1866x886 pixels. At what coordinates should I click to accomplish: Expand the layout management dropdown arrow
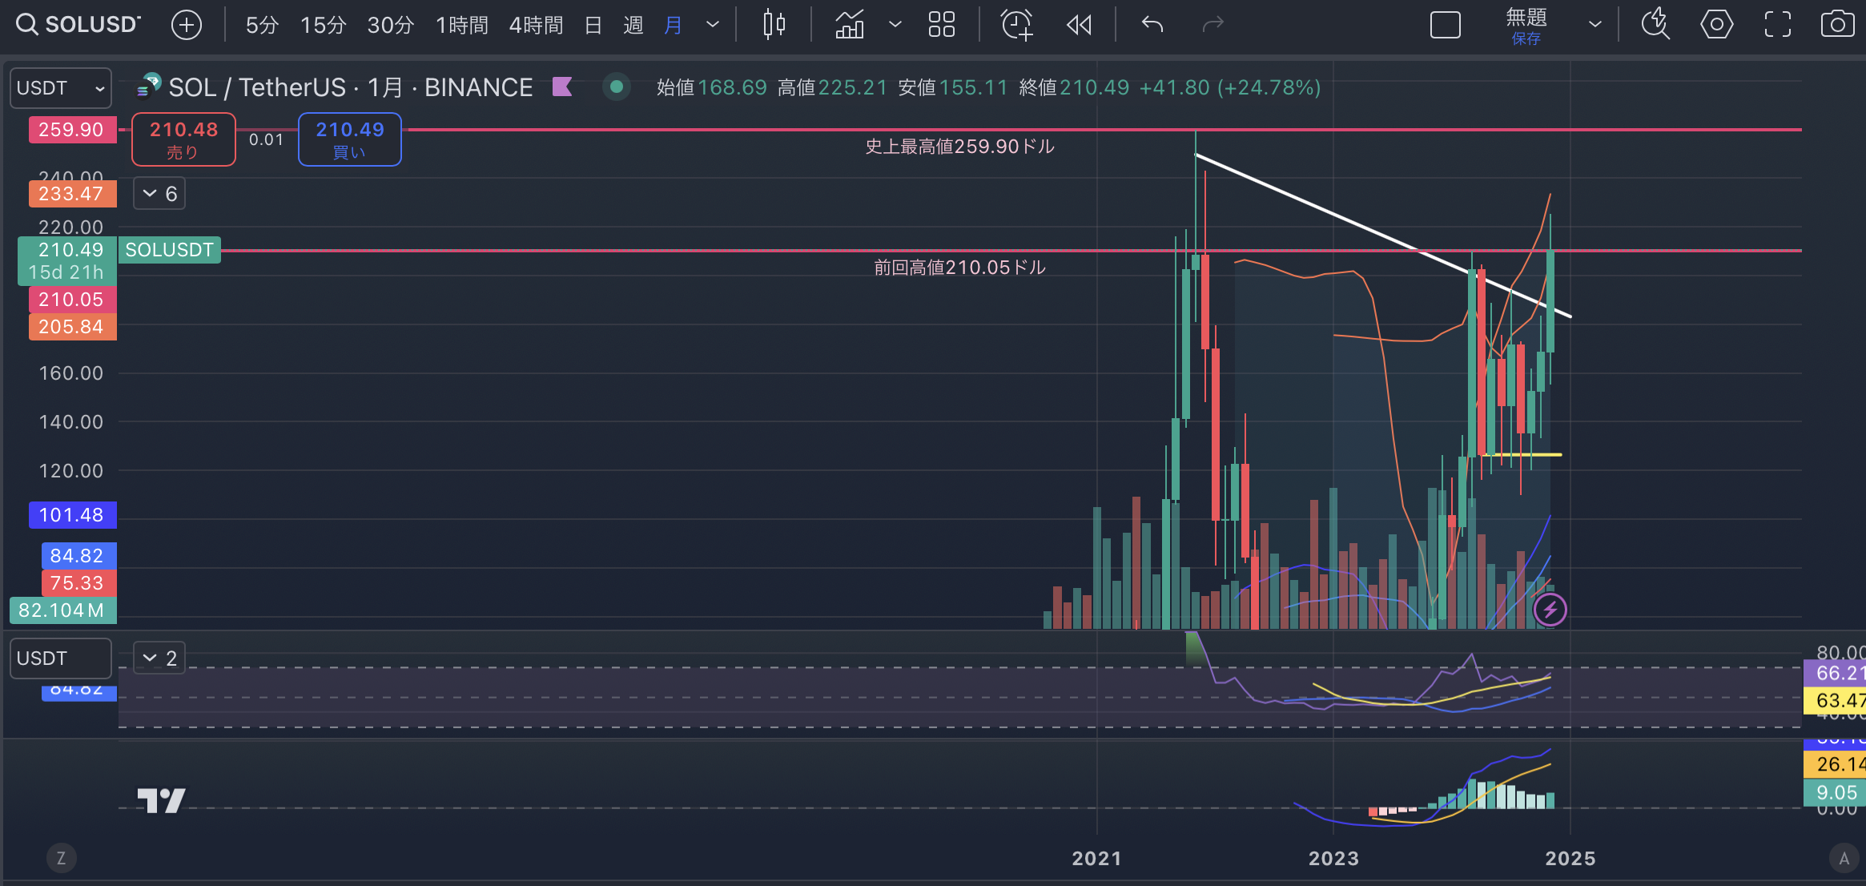1595,25
